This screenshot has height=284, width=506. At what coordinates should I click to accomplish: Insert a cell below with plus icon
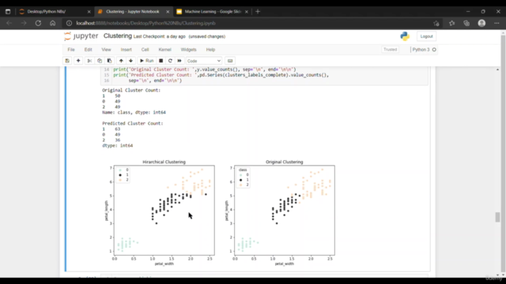[x=78, y=61]
